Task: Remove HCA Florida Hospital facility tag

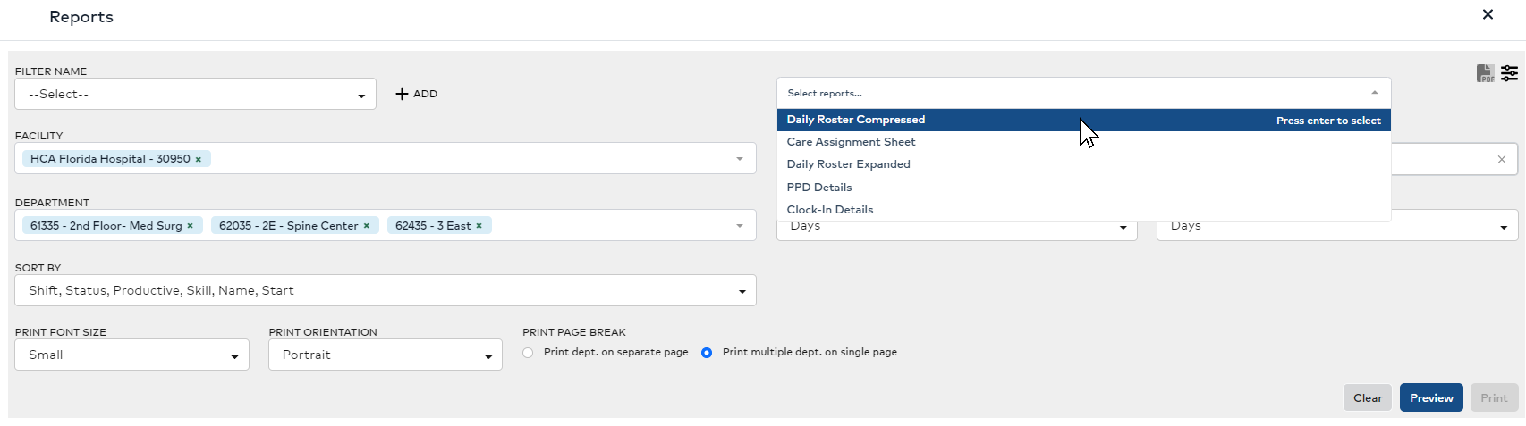Action: (x=199, y=159)
